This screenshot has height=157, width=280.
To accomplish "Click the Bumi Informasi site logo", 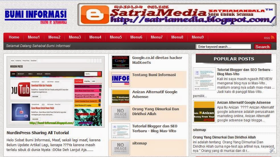I will [x=36, y=17].
